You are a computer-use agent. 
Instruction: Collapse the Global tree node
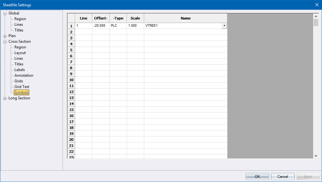(5, 14)
